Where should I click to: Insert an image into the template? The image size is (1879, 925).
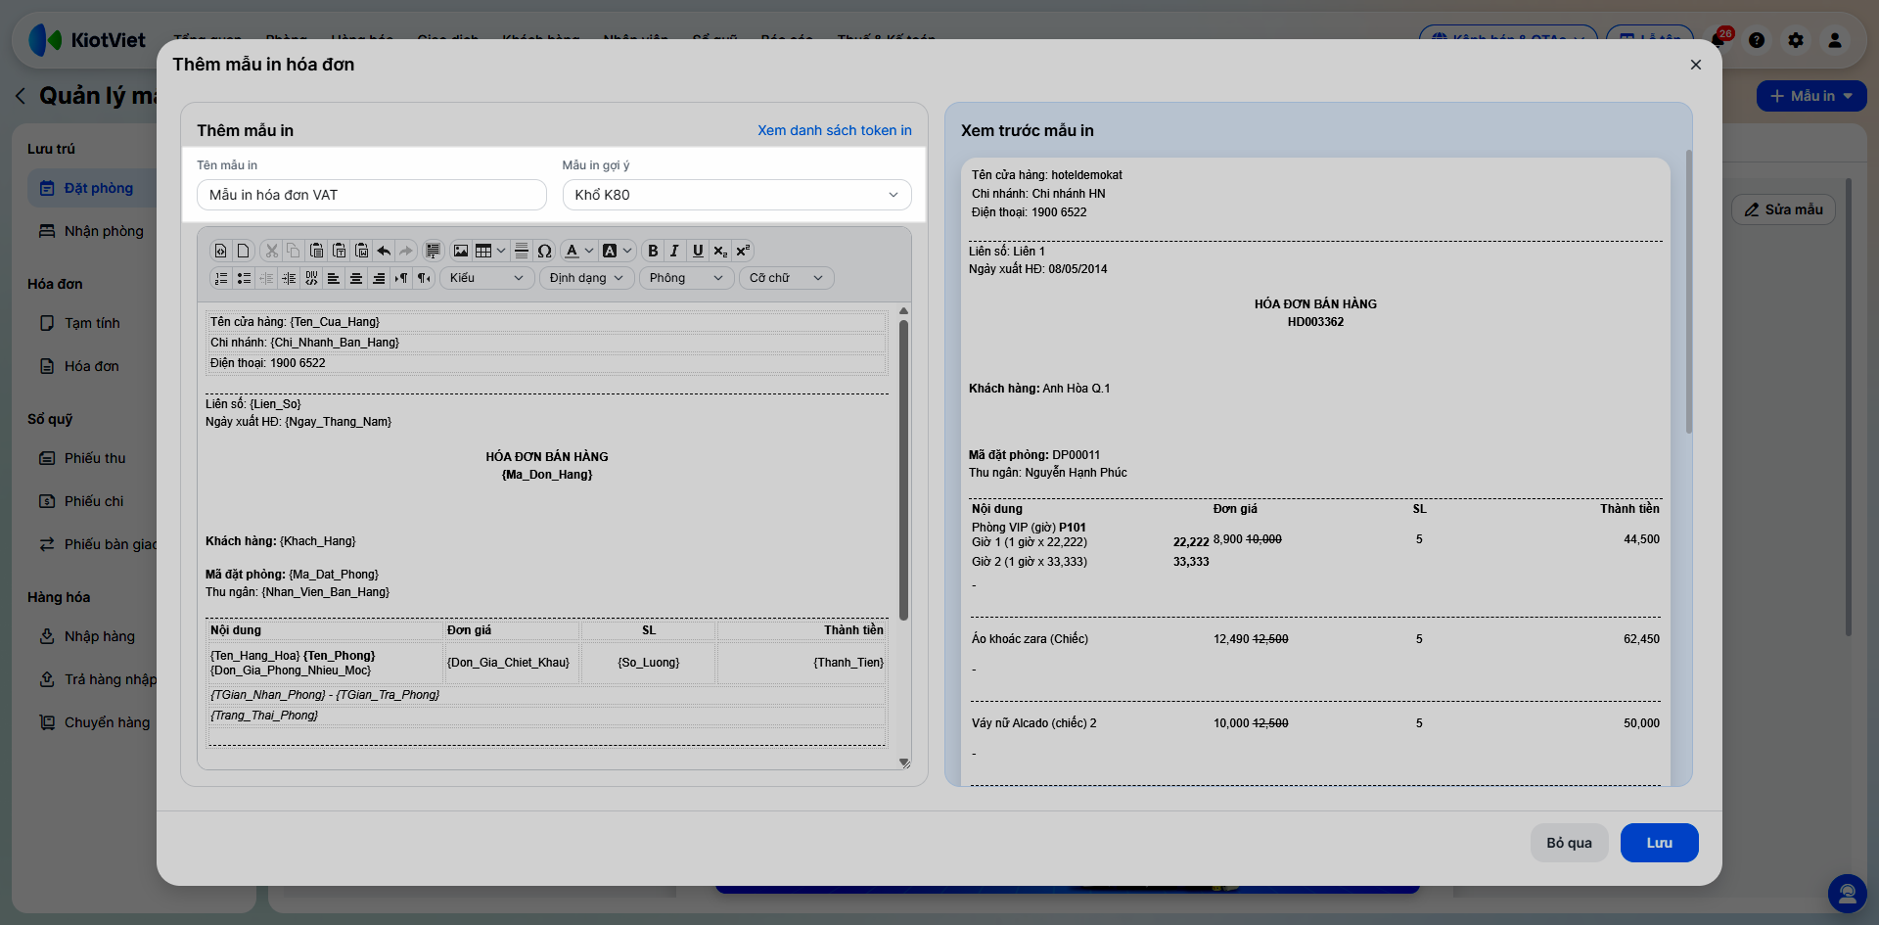[x=461, y=251]
